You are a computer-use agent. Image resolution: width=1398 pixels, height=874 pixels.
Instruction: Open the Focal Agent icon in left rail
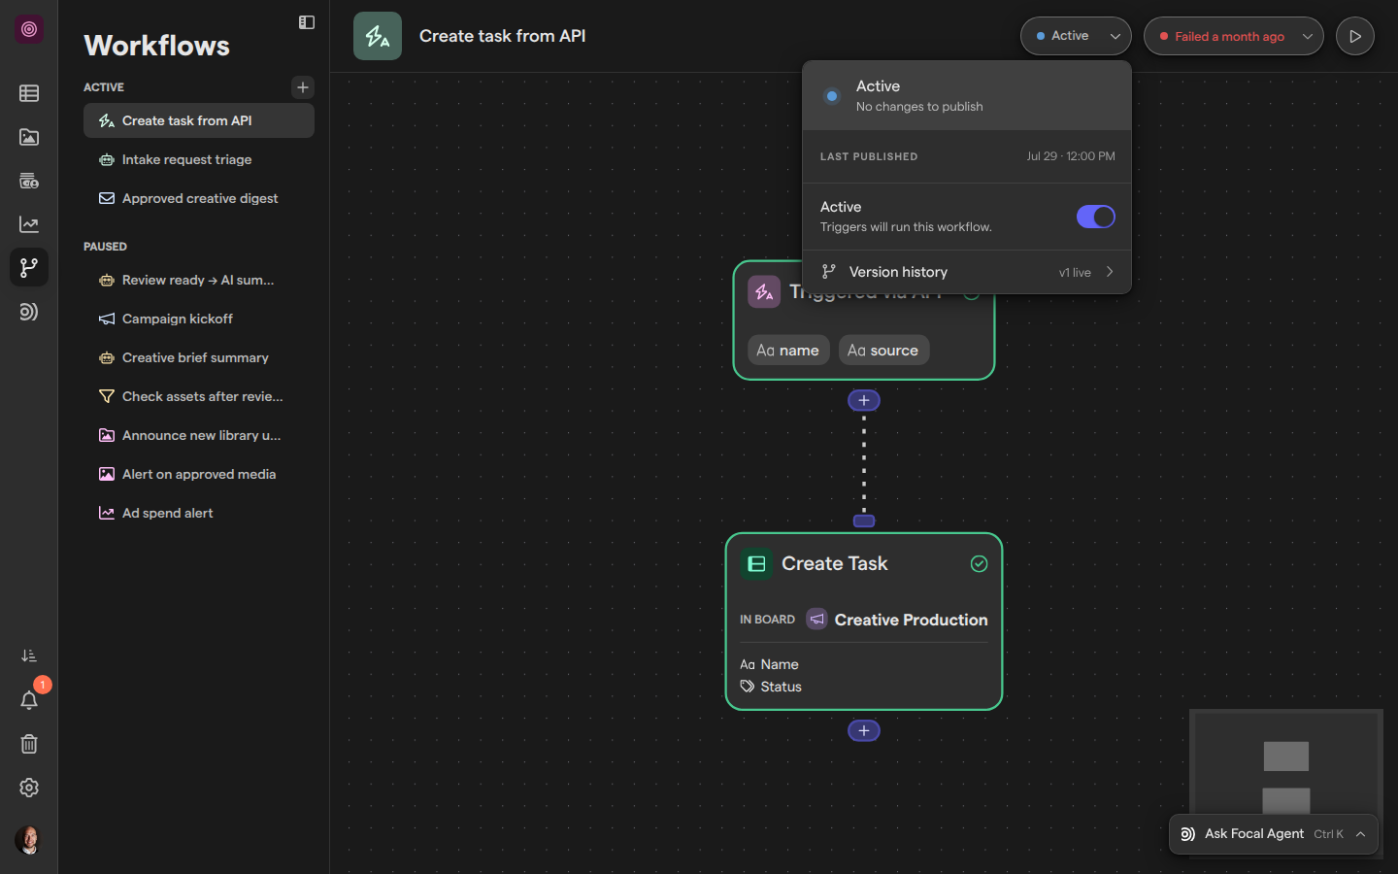[29, 312]
